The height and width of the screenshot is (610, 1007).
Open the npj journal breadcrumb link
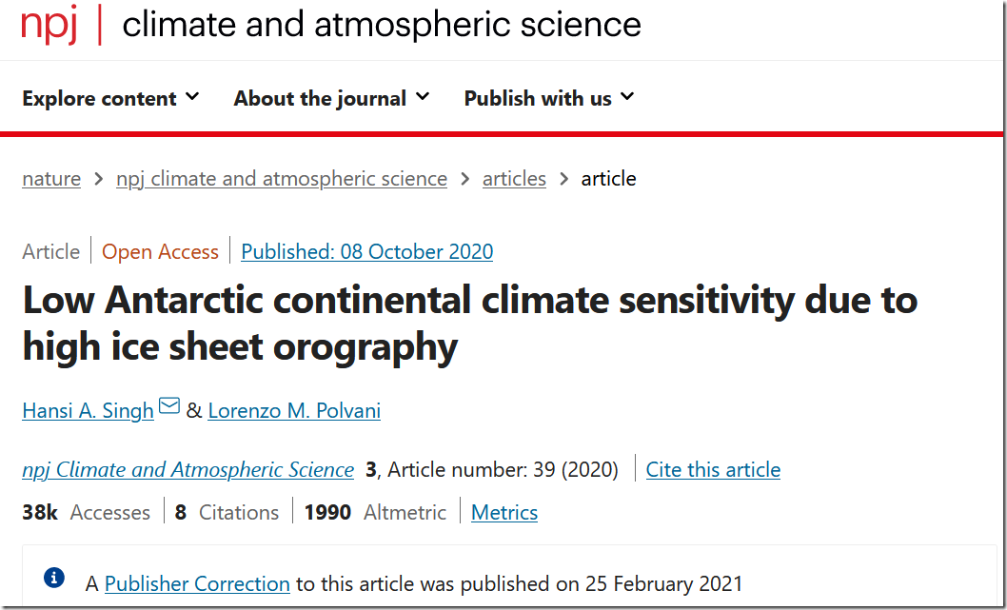pyautogui.click(x=282, y=179)
